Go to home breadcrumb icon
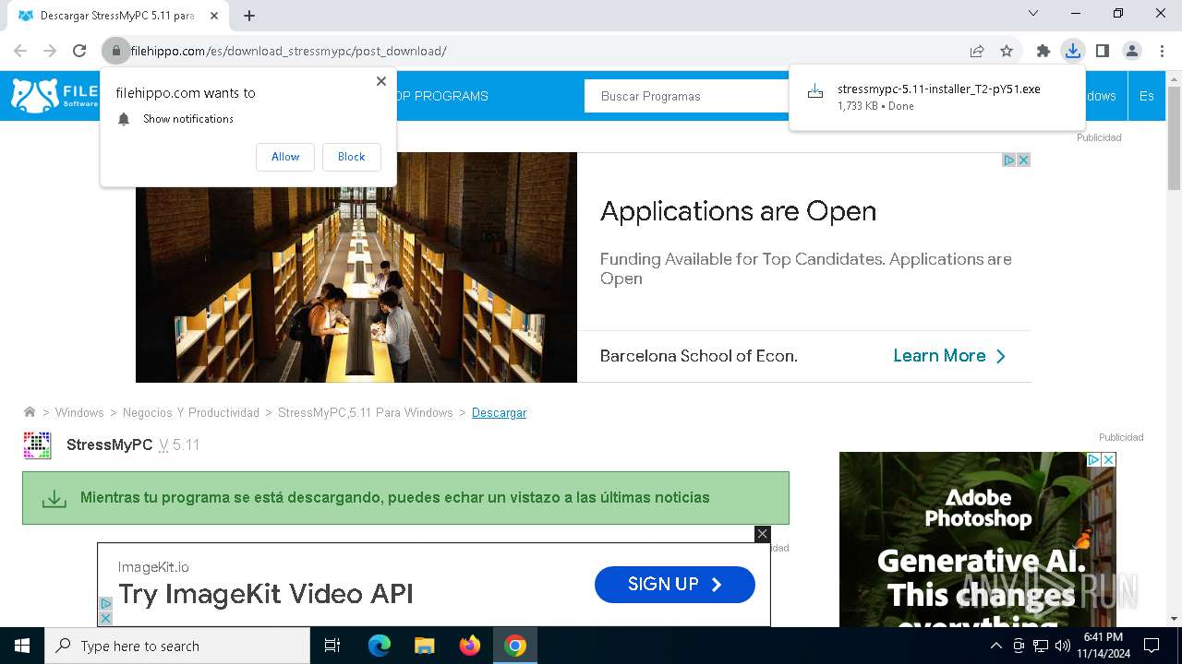1182x664 pixels. coord(30,412)
